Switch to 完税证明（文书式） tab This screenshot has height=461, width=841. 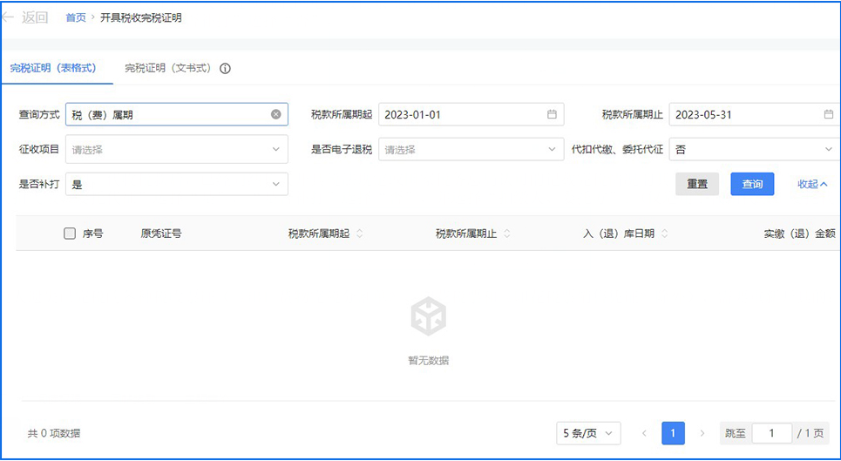coord(168,68)
